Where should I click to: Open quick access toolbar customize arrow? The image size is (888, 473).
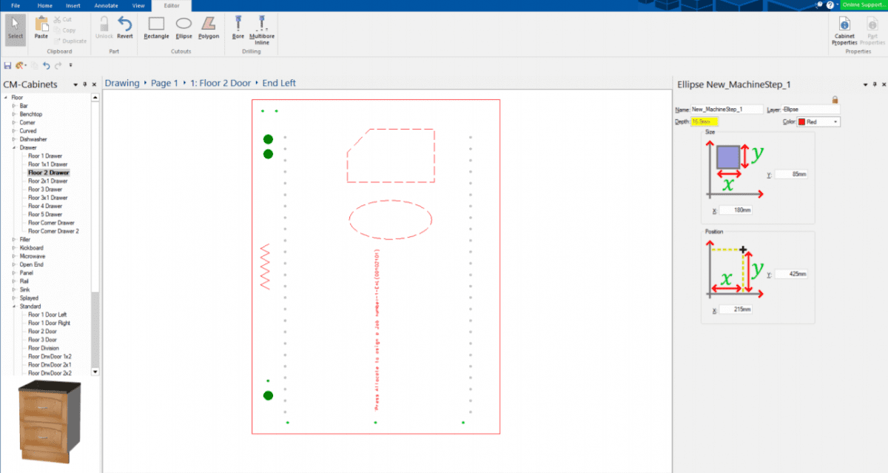[x=70, y=66]
